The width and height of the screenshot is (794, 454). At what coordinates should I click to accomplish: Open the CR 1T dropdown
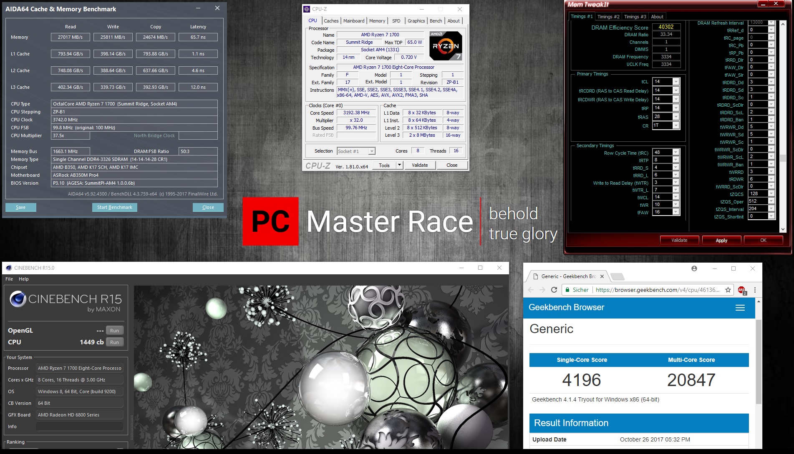(676, 125)
